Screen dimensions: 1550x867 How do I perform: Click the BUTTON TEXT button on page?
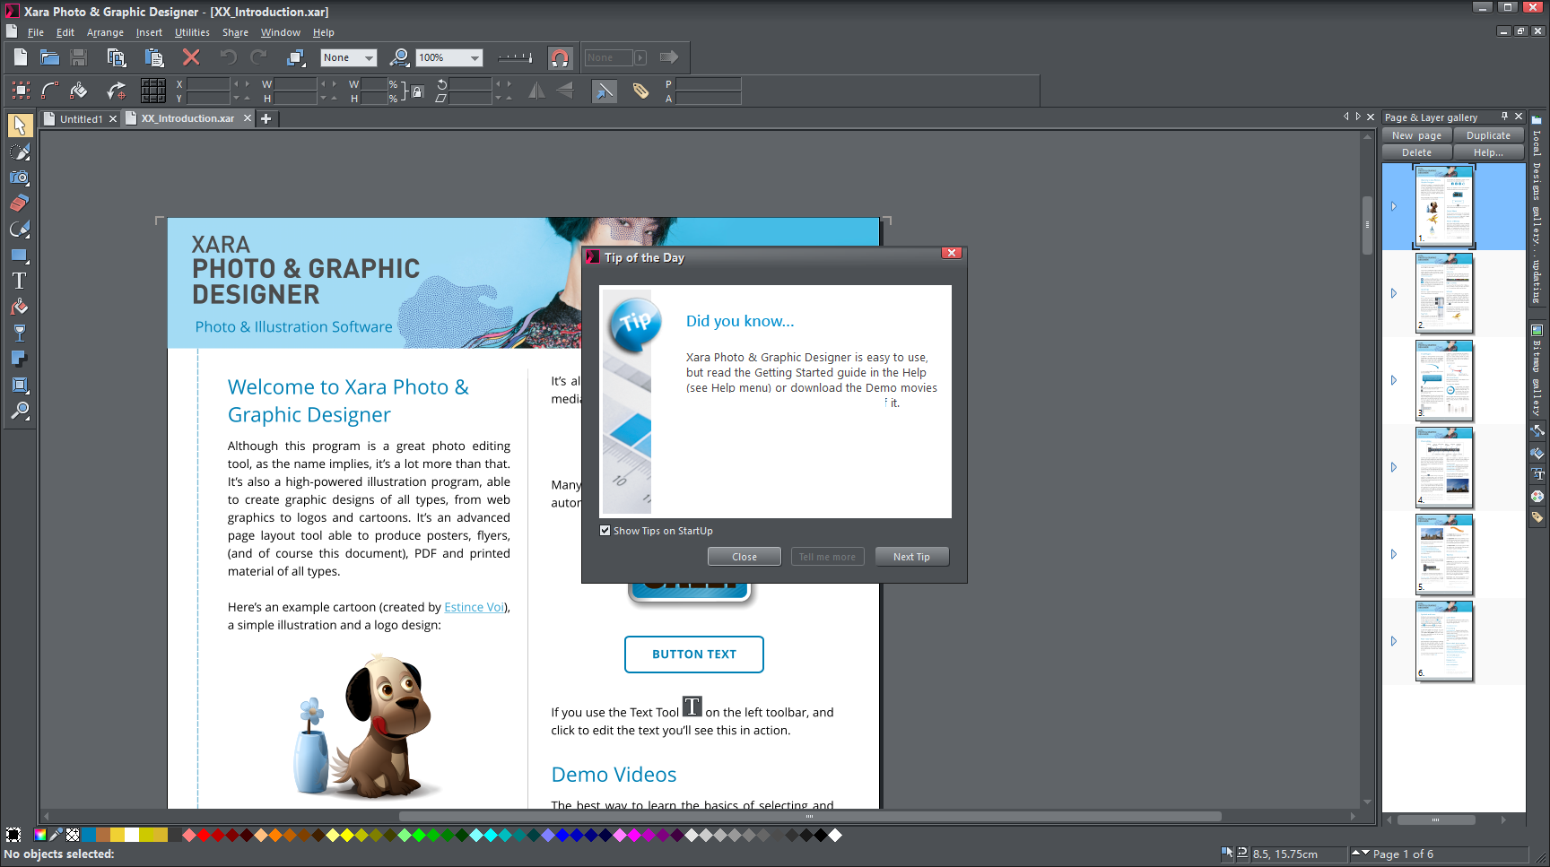[x=694, y=655]
